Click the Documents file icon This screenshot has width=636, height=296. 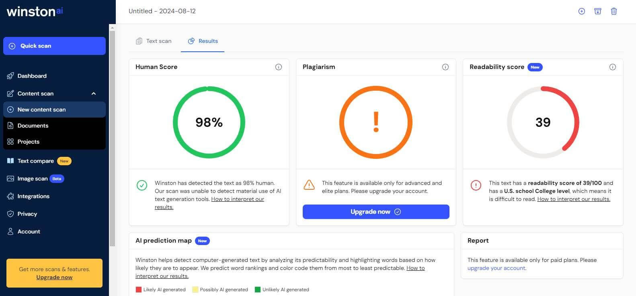10,126
